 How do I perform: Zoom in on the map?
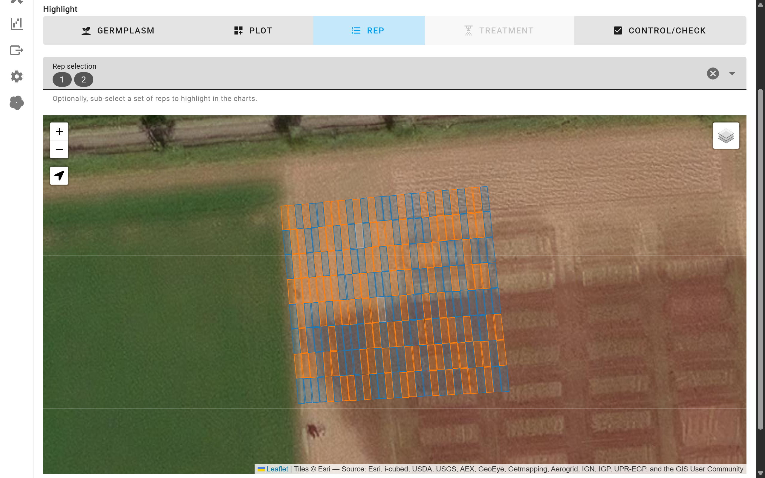coord(59,131)
